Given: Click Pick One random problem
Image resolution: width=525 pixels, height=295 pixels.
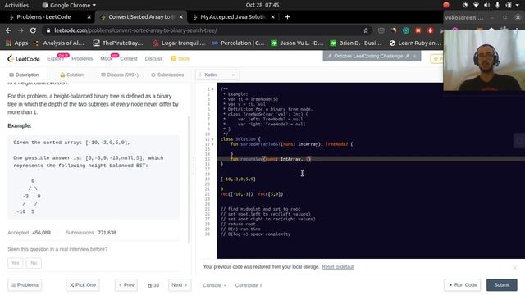Looking at the screenshot, I should click(x=83, y=285).
